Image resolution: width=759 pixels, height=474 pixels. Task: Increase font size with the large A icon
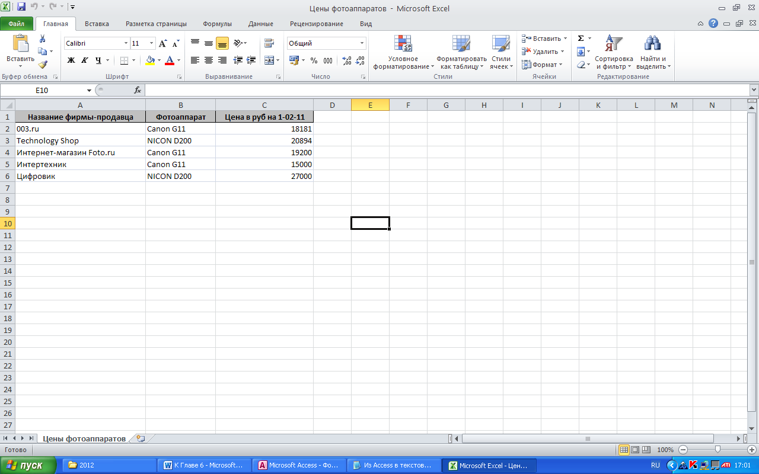pyautogui.click(x=163, y=43)
